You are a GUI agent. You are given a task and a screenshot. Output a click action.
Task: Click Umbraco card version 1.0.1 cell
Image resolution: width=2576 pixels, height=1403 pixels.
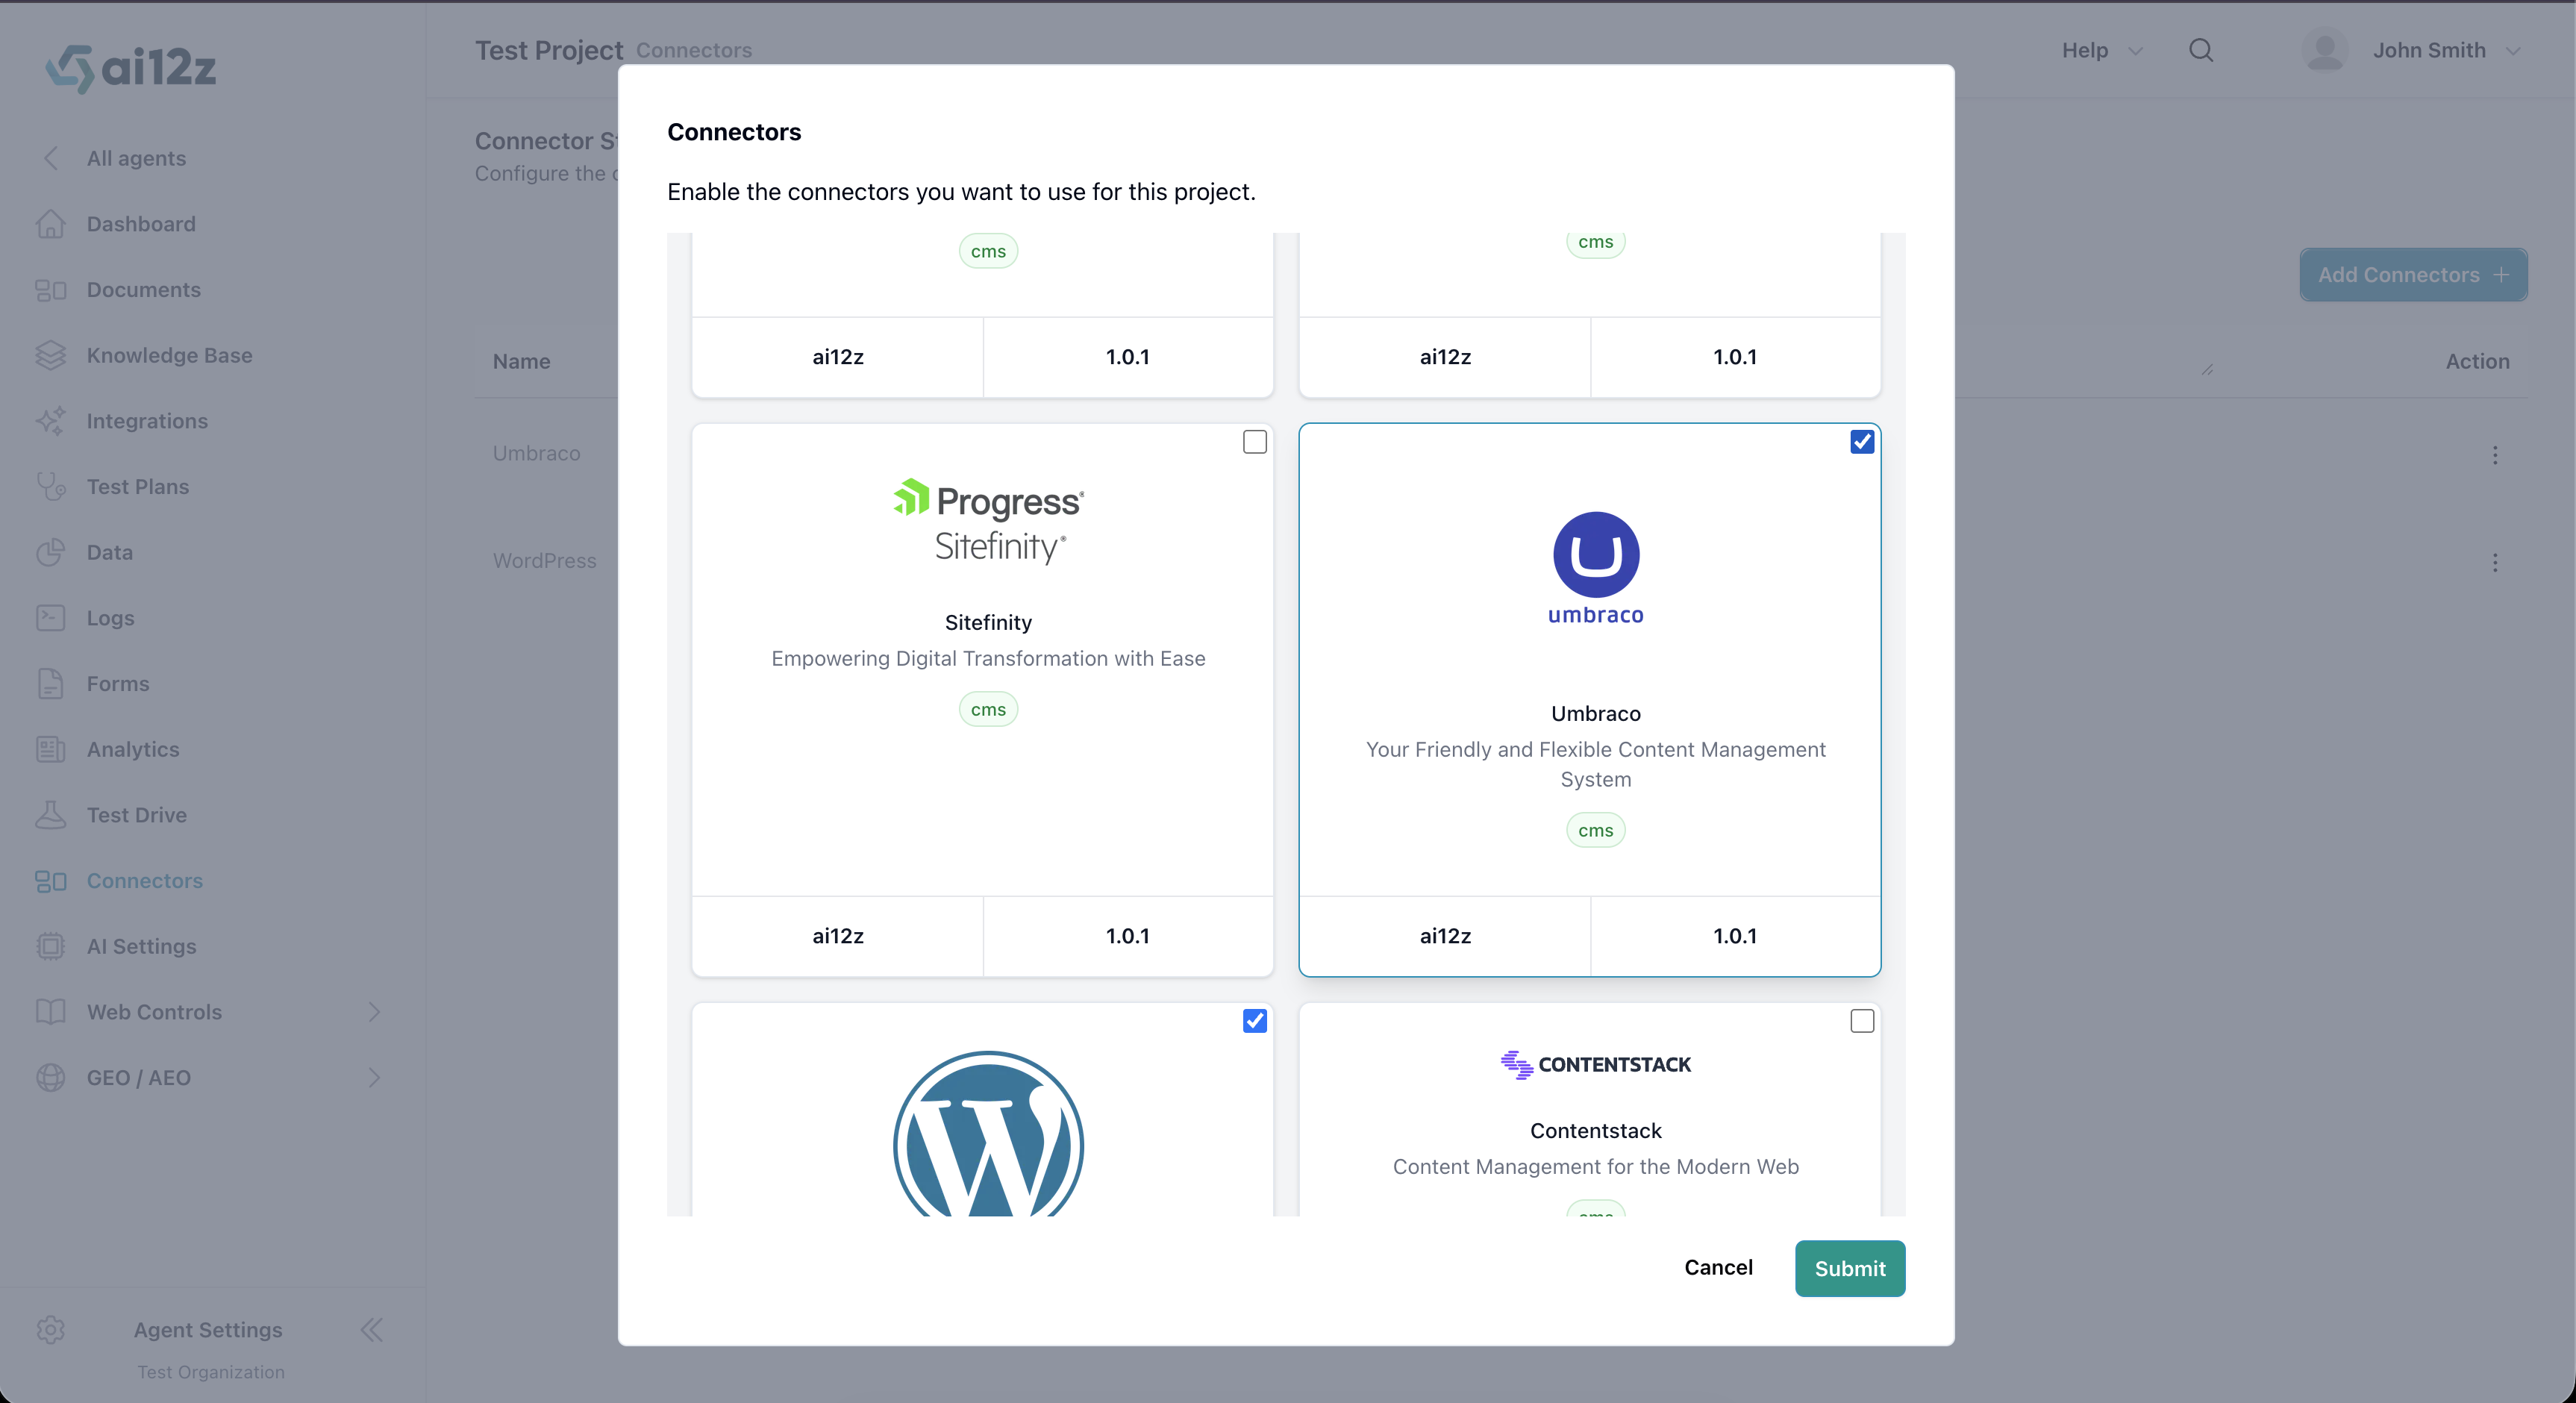click(x=1735, y=935)
